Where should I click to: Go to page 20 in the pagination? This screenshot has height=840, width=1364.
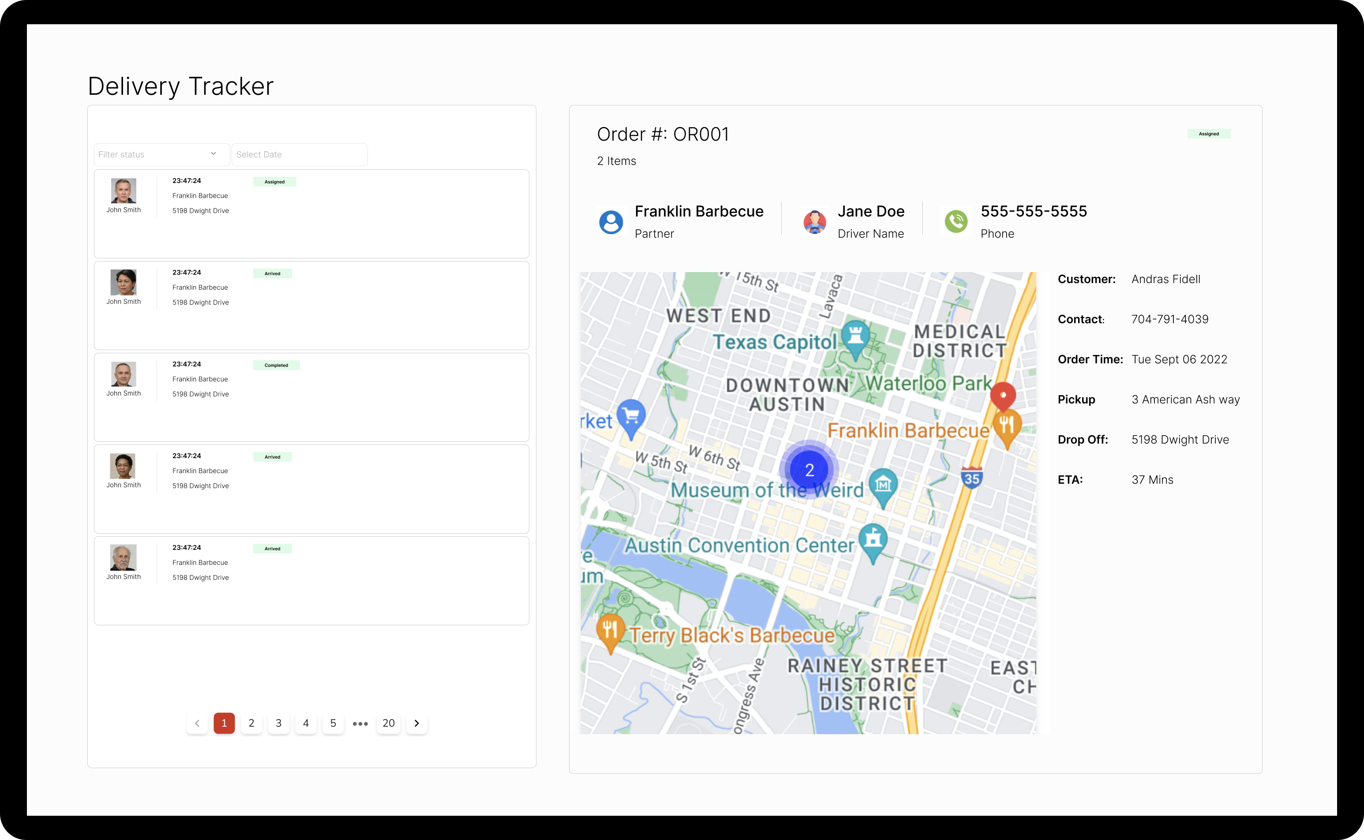pyautogui.click(x=389, y=723)
